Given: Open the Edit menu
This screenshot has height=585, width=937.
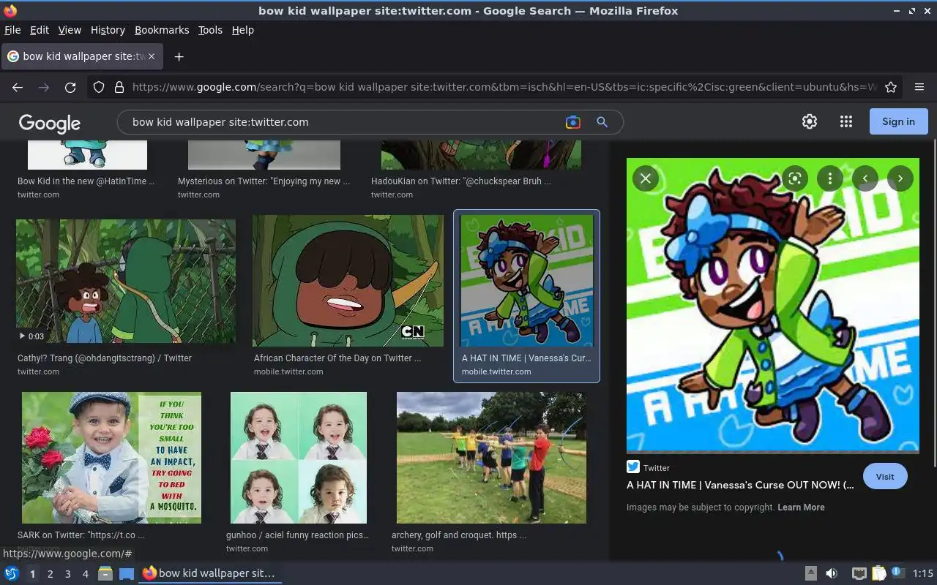Looking at the screenshot, I should 40,30.
